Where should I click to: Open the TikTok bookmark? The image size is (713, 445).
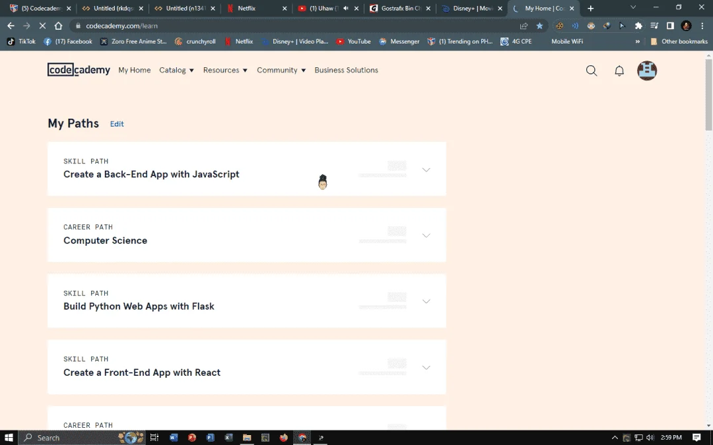point(21,42)
